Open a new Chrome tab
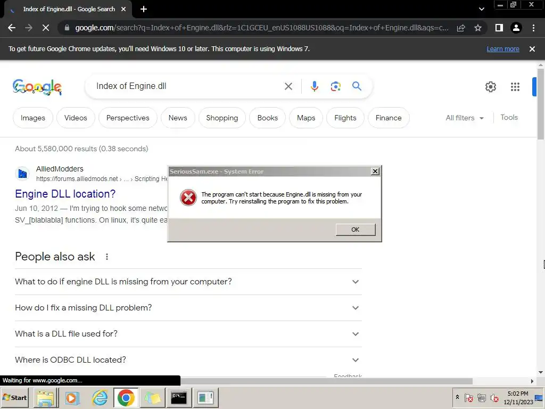545x409 pixels. pyautogui.click(x=144, y=9)
